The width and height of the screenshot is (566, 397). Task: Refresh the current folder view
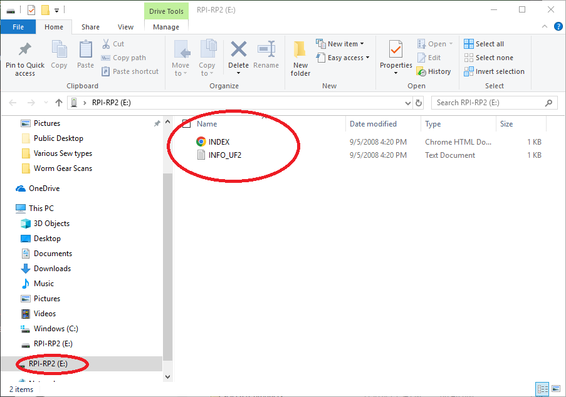419,103
